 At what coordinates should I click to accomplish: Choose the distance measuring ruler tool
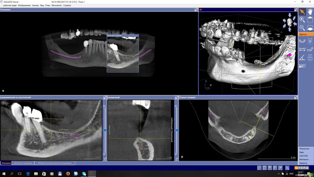[302, 49]
